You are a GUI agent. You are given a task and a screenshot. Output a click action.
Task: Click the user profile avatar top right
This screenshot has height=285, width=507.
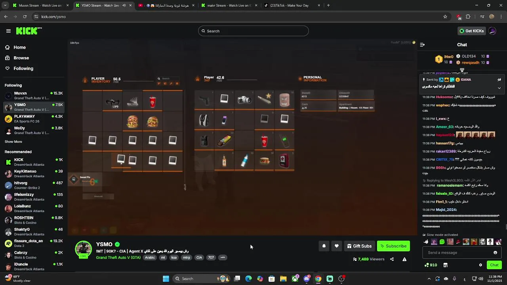(x=492, y=31)
